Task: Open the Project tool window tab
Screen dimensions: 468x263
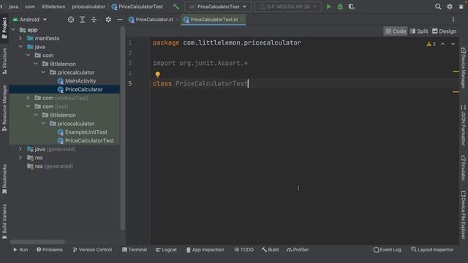Action: click(x=4, y=28)
